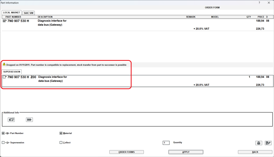Viewport: 274px width, 157px height.
Task: Click the ORDER FORMS button
Action: pos(127,152)
